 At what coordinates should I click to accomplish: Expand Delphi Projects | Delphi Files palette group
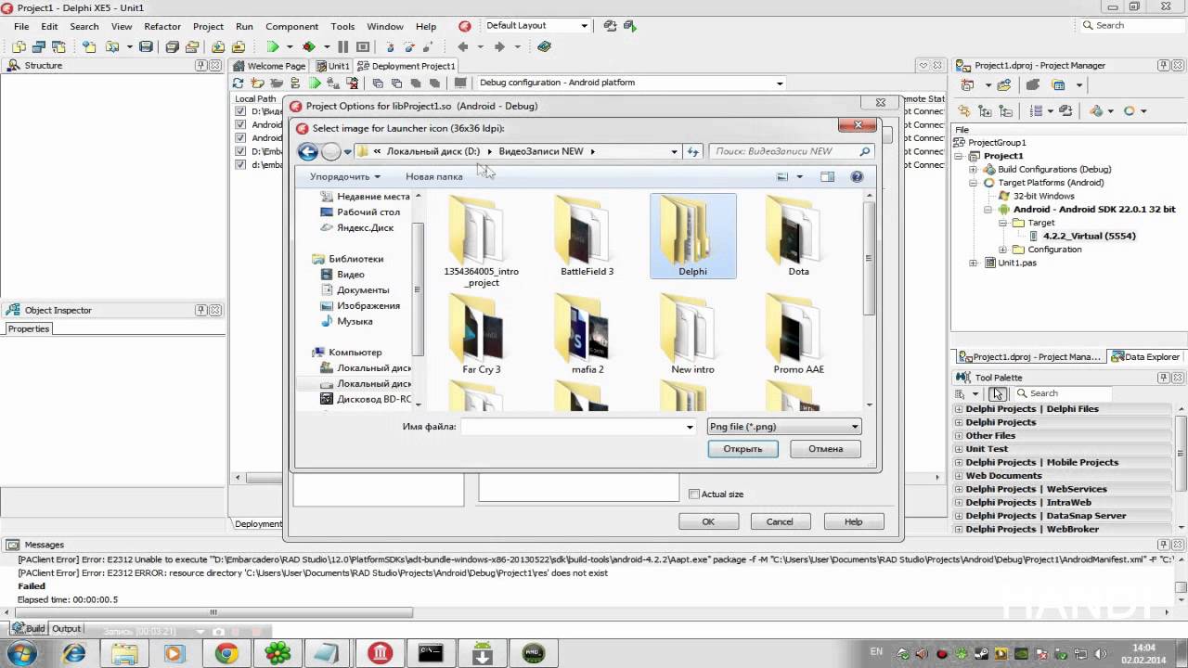pos(959,409)
